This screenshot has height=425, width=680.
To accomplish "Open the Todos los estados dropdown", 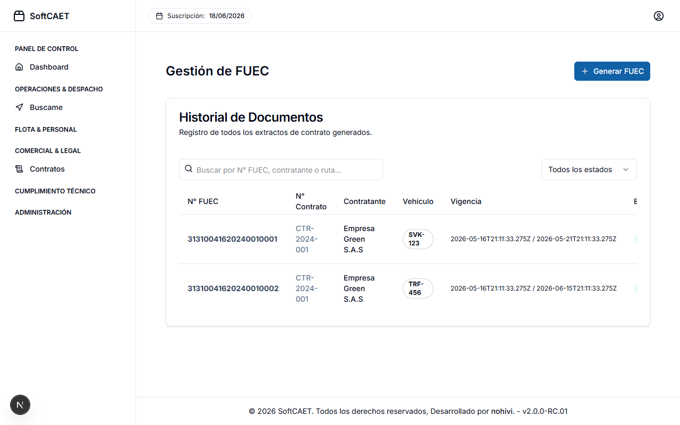I will click(x=589, y=169).
